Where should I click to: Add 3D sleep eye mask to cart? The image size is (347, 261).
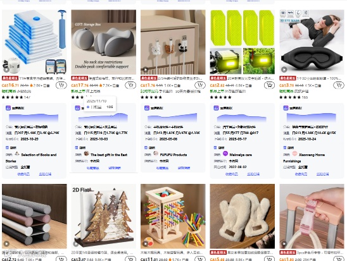[339, 85]
